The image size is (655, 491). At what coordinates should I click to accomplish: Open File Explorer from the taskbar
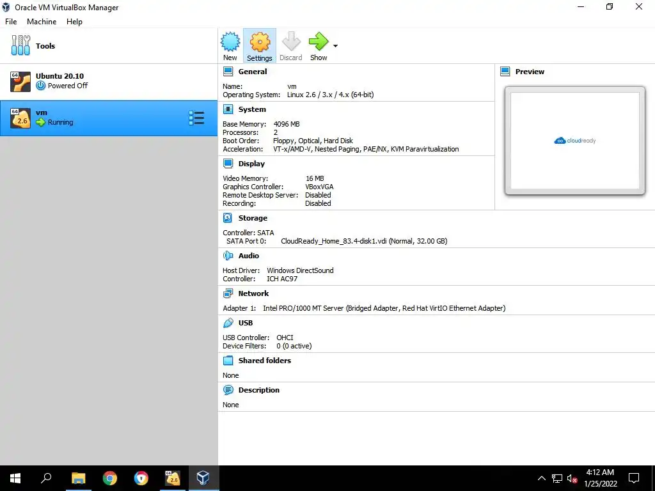pos(78,478)
